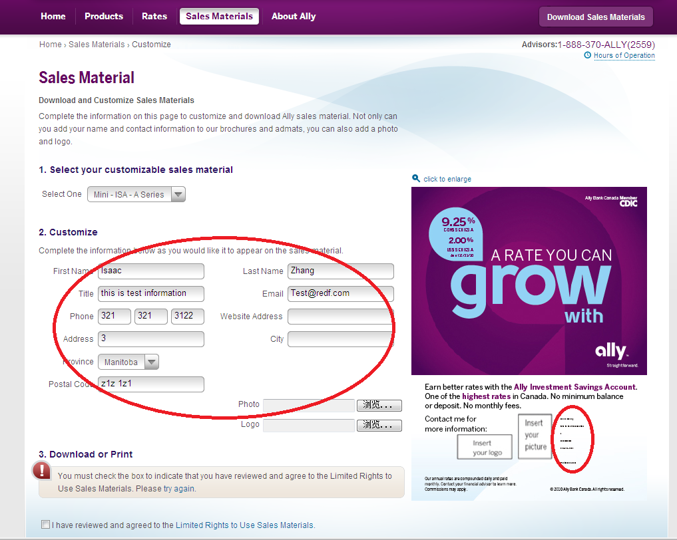Screen dimensions: 677x540
Task: Click the Insert your picture placeholder
Action: [535, 436]
